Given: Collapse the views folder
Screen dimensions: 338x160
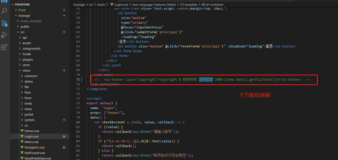Looking at the screenshot, I should coord(26,70).
